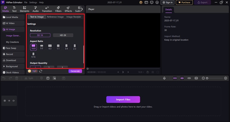The height and width of the screenshot is (122, 230).
Task: Expand more tabs with right chevron
Action: pyautogui.click(x=82, y=9)
